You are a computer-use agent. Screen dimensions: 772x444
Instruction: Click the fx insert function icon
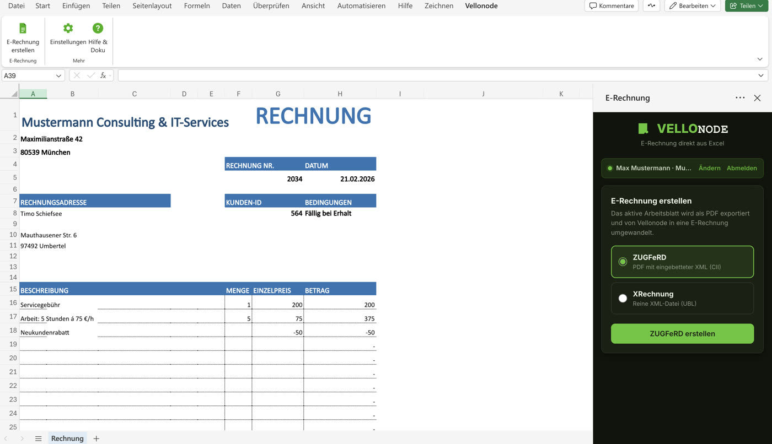click(103, 75)
